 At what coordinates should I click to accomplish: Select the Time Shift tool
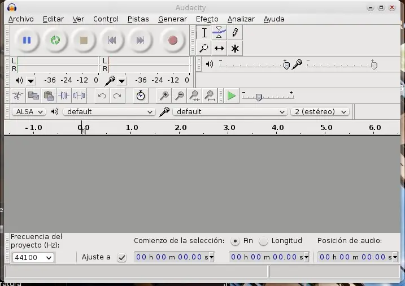219,49
